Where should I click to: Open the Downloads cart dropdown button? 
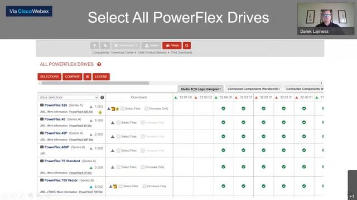tap(126, 46)
